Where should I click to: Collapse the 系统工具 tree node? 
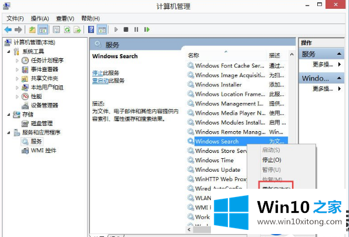[9, 52]
